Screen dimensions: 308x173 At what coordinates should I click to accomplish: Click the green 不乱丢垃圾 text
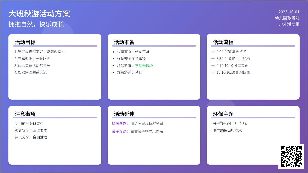coord(144,66)
